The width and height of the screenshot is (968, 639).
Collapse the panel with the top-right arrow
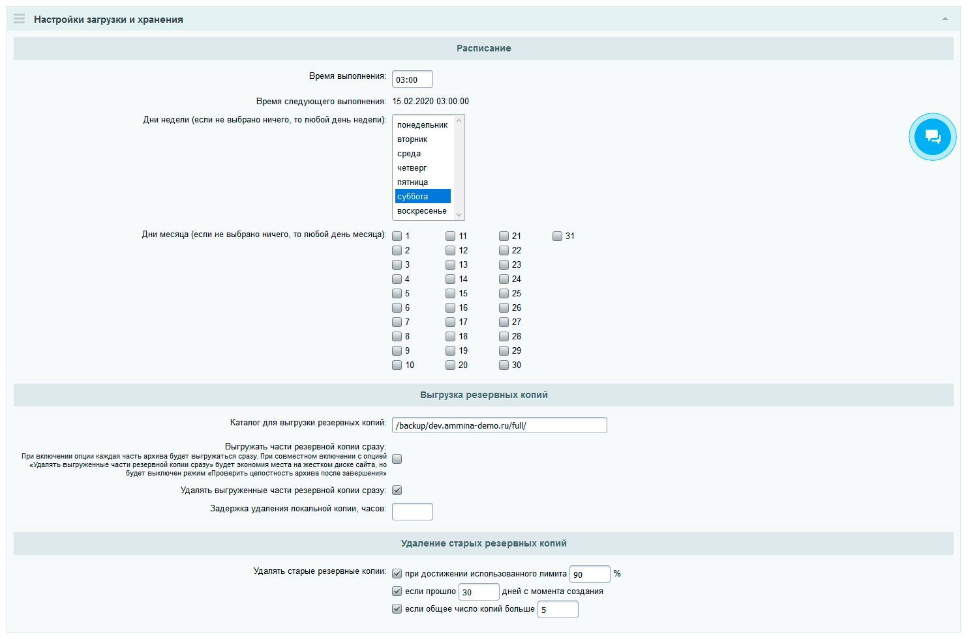pos(945,19)
